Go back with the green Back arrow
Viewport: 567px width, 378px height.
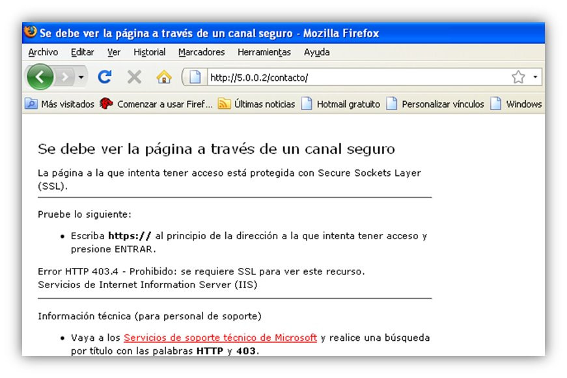tap(40, 77)
